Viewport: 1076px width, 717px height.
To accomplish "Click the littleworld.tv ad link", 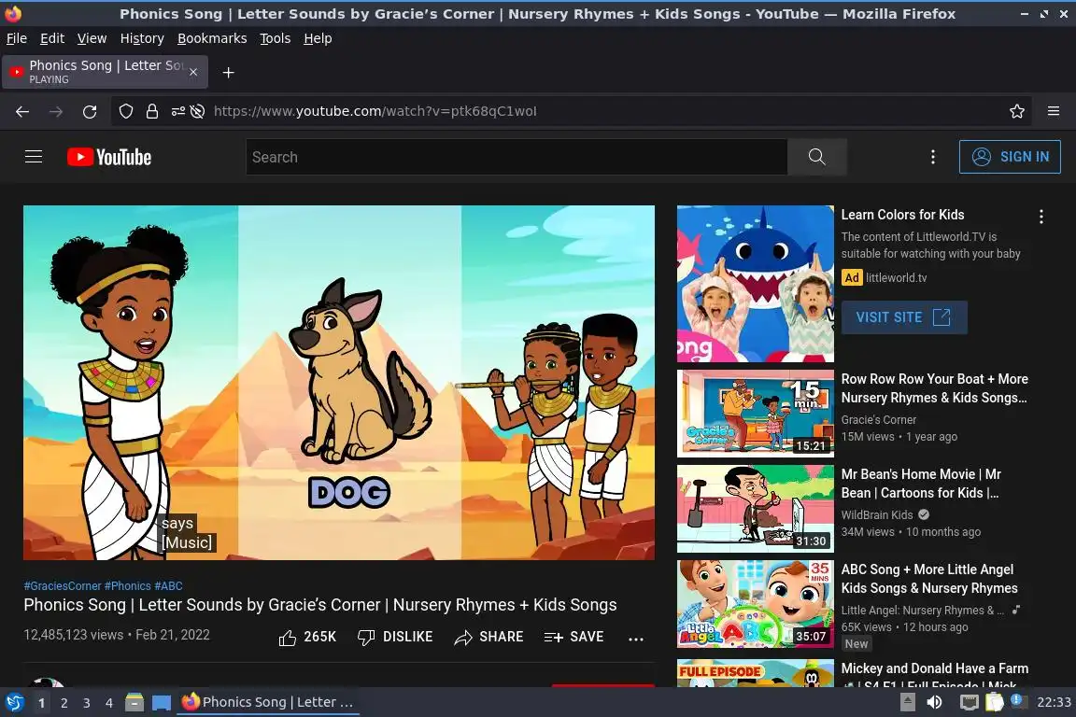I will [897, 277].
